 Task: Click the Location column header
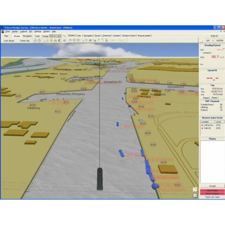click(208, 122)
